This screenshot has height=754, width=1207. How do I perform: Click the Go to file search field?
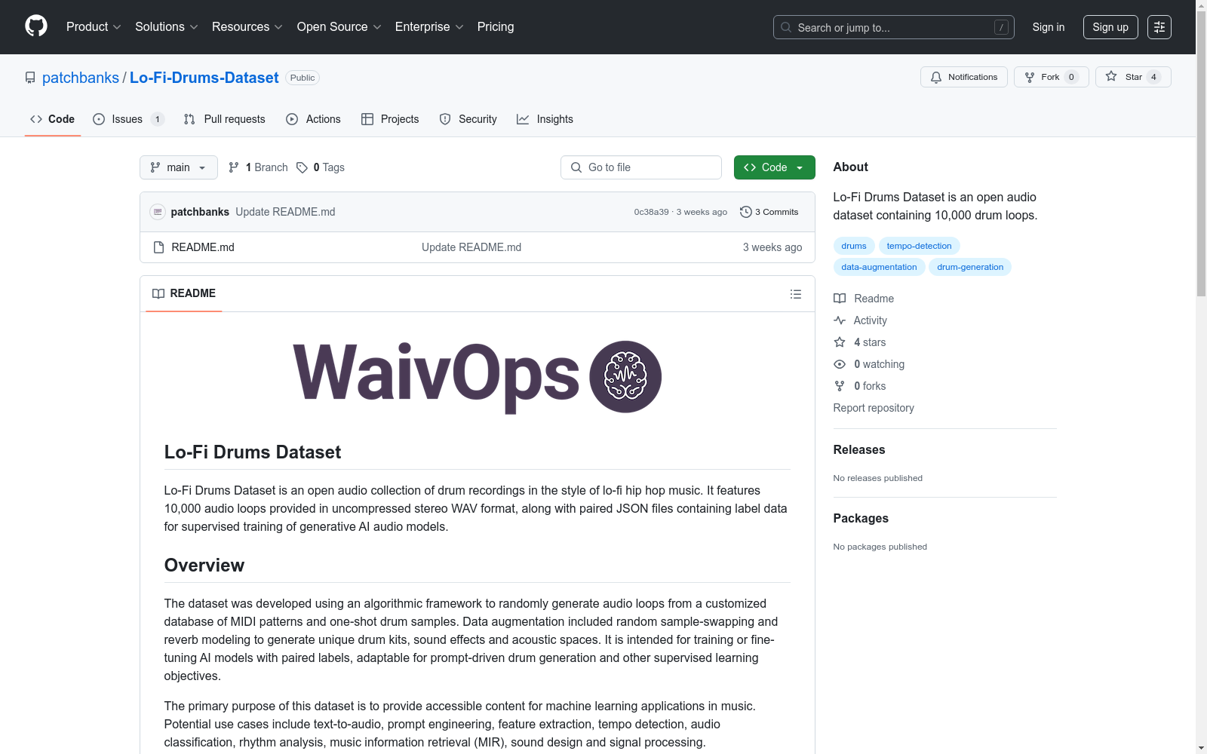pos(641,167)
